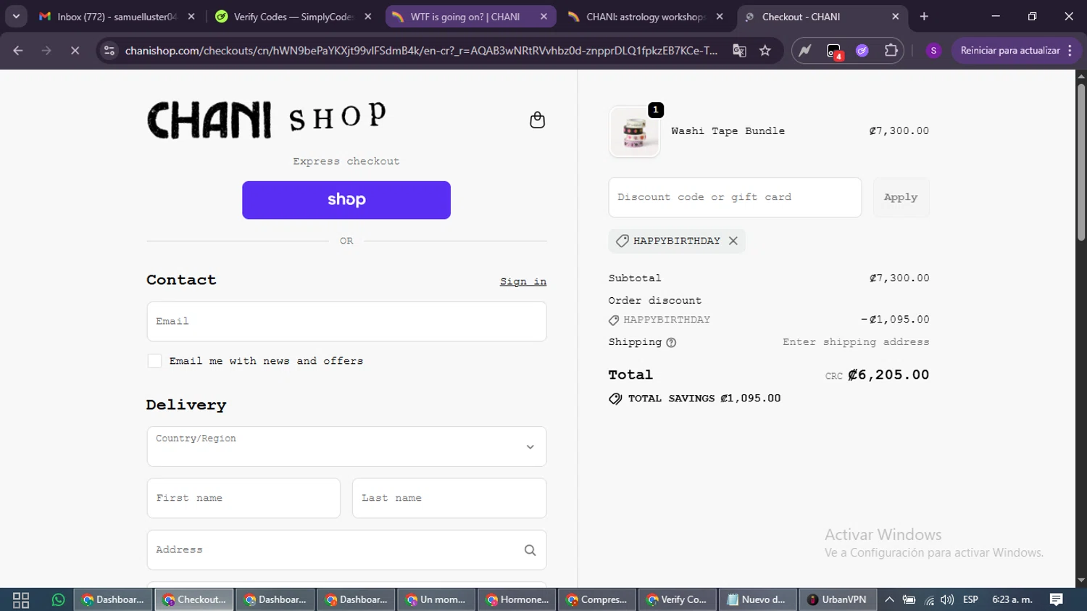Switch to the Inbox (772) Gmail tab
The width and height of the screenshot is (1087, 611).
[x=116, y=17]
